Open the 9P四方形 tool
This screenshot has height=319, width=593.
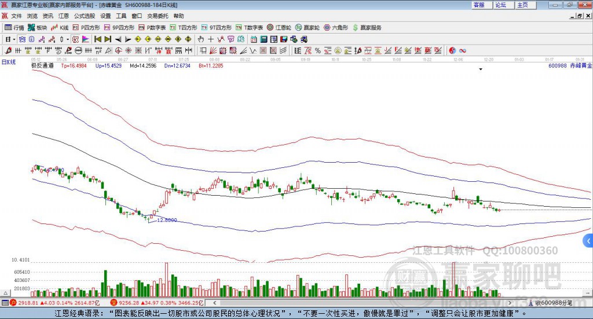[x=119, y=28]
